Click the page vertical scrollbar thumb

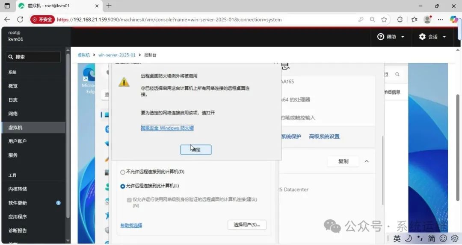pos(458,148)
